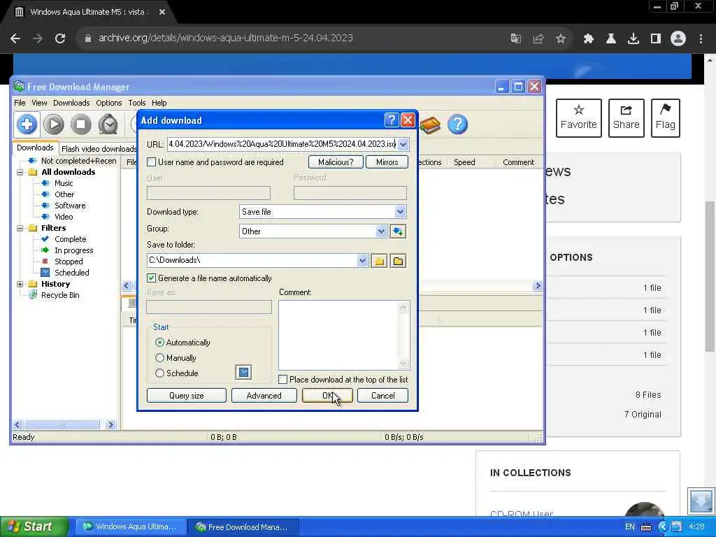Select Schedule start option

point(159,373)
